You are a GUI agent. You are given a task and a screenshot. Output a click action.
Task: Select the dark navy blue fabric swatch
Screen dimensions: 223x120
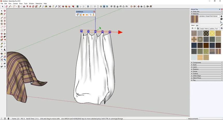pyautogui.click(x=194, y=45)
